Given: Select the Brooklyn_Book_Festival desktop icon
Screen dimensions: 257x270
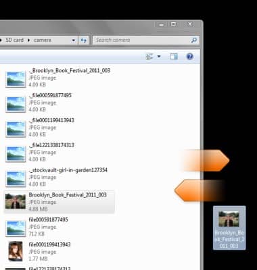Looking at the screenshot, I should tap(229, 228).
